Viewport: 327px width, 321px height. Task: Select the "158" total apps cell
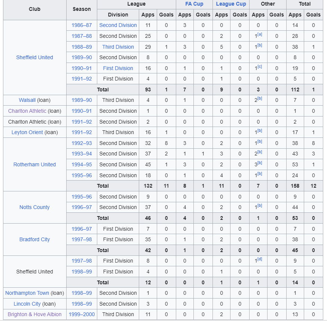(x=295, y=186)
